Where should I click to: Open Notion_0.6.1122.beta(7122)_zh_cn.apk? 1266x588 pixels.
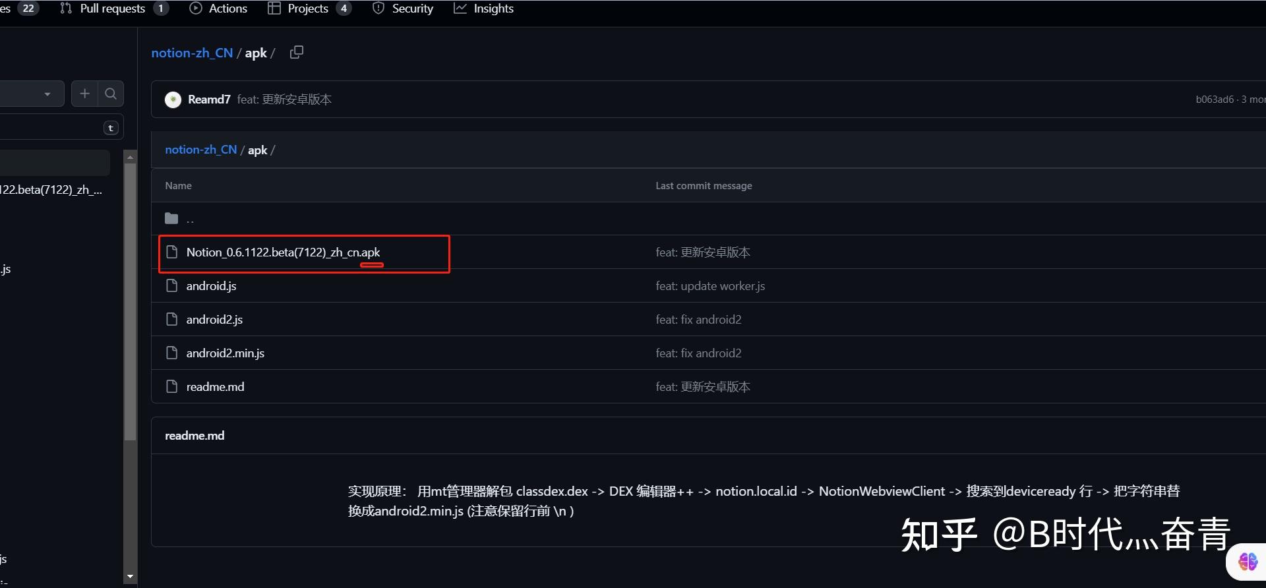[283, 252]
